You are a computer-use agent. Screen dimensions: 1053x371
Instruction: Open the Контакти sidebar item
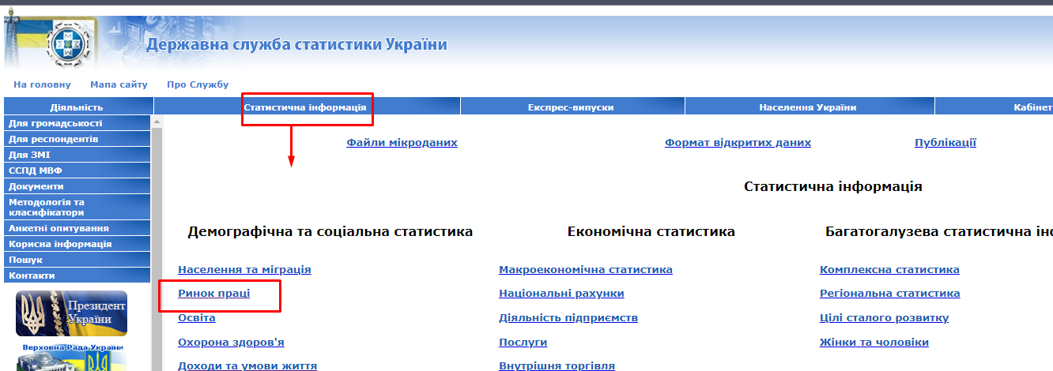click(x=32, y=275)
